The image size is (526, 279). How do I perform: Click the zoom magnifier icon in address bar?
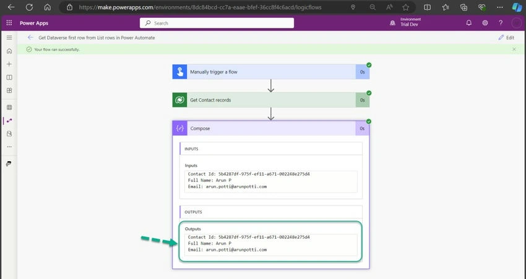(373, 7)
